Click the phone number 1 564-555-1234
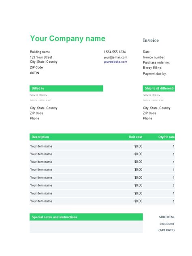192x256 pixels. pyautogui.click(x=115, y=52)
